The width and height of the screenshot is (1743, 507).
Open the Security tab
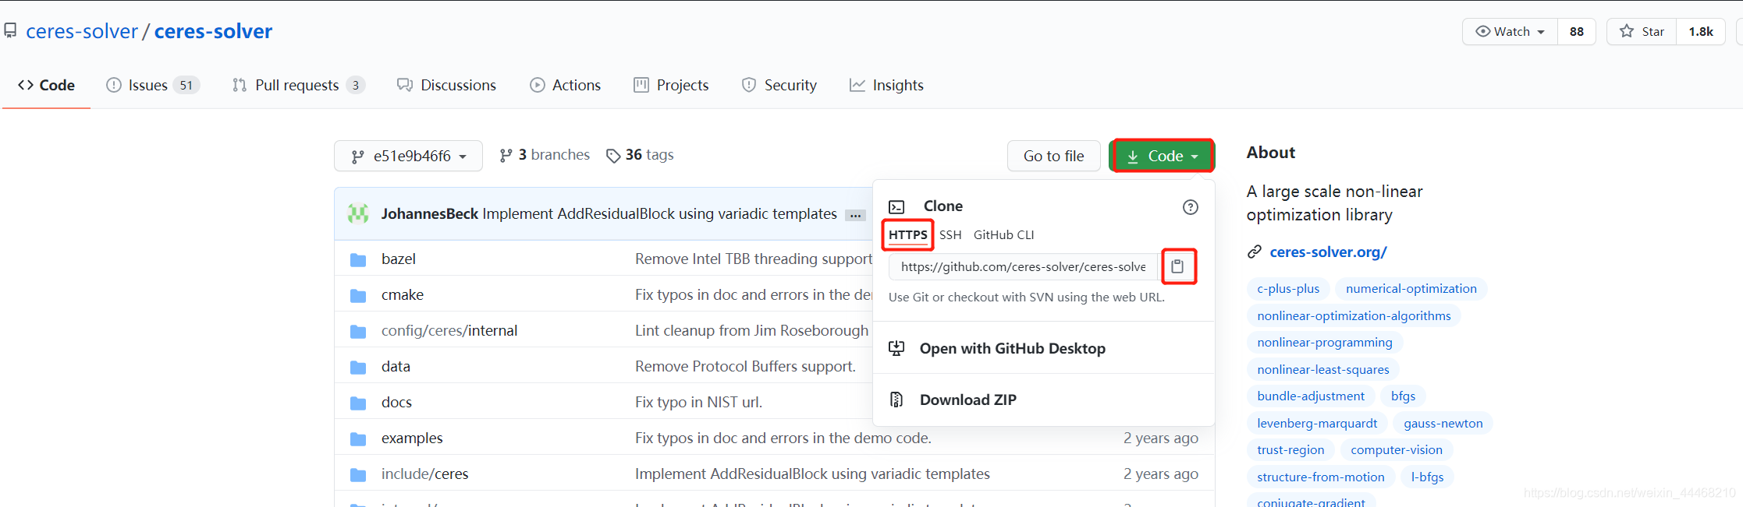[x=779, y=85]
